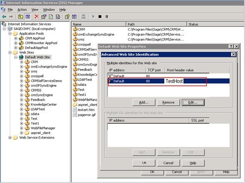Click the aspnet_client folder icon in list

(x=75, y=105)
